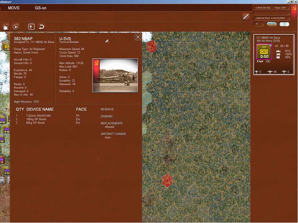Toggle the GS-on ground support setting
Screen dimensions: 298x223
(x=40, y=8)
